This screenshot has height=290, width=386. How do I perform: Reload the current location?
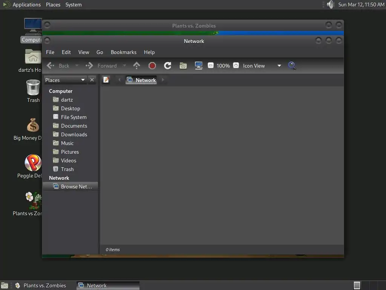click(x=168, y=66)
